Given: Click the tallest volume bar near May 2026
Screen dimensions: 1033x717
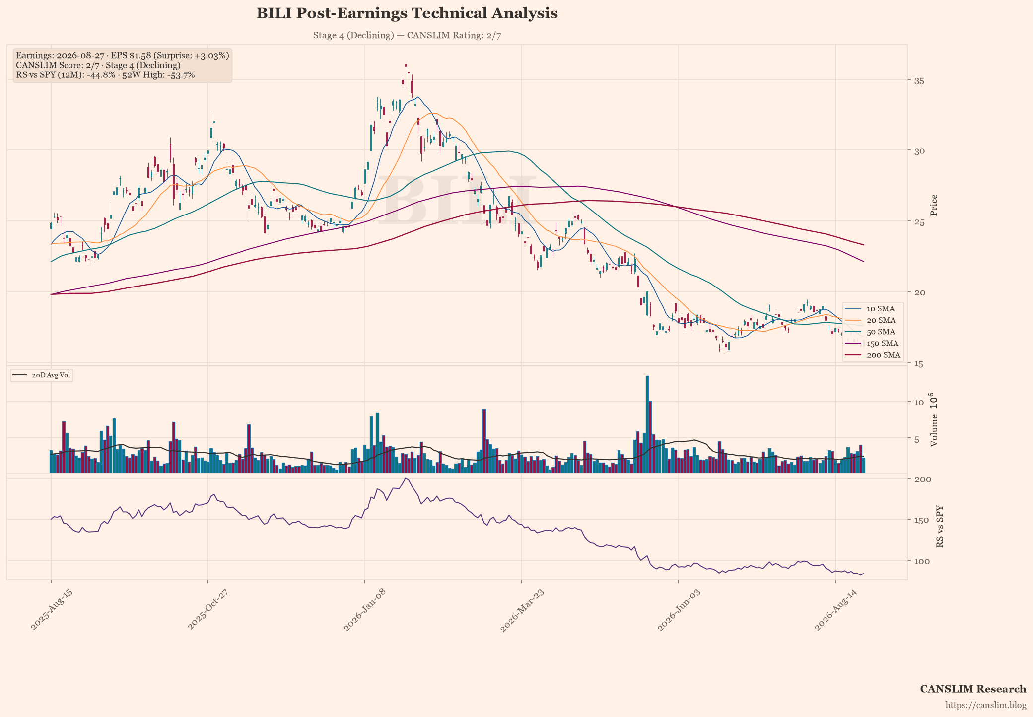Looking at the screenshot, I should [647, 424].
